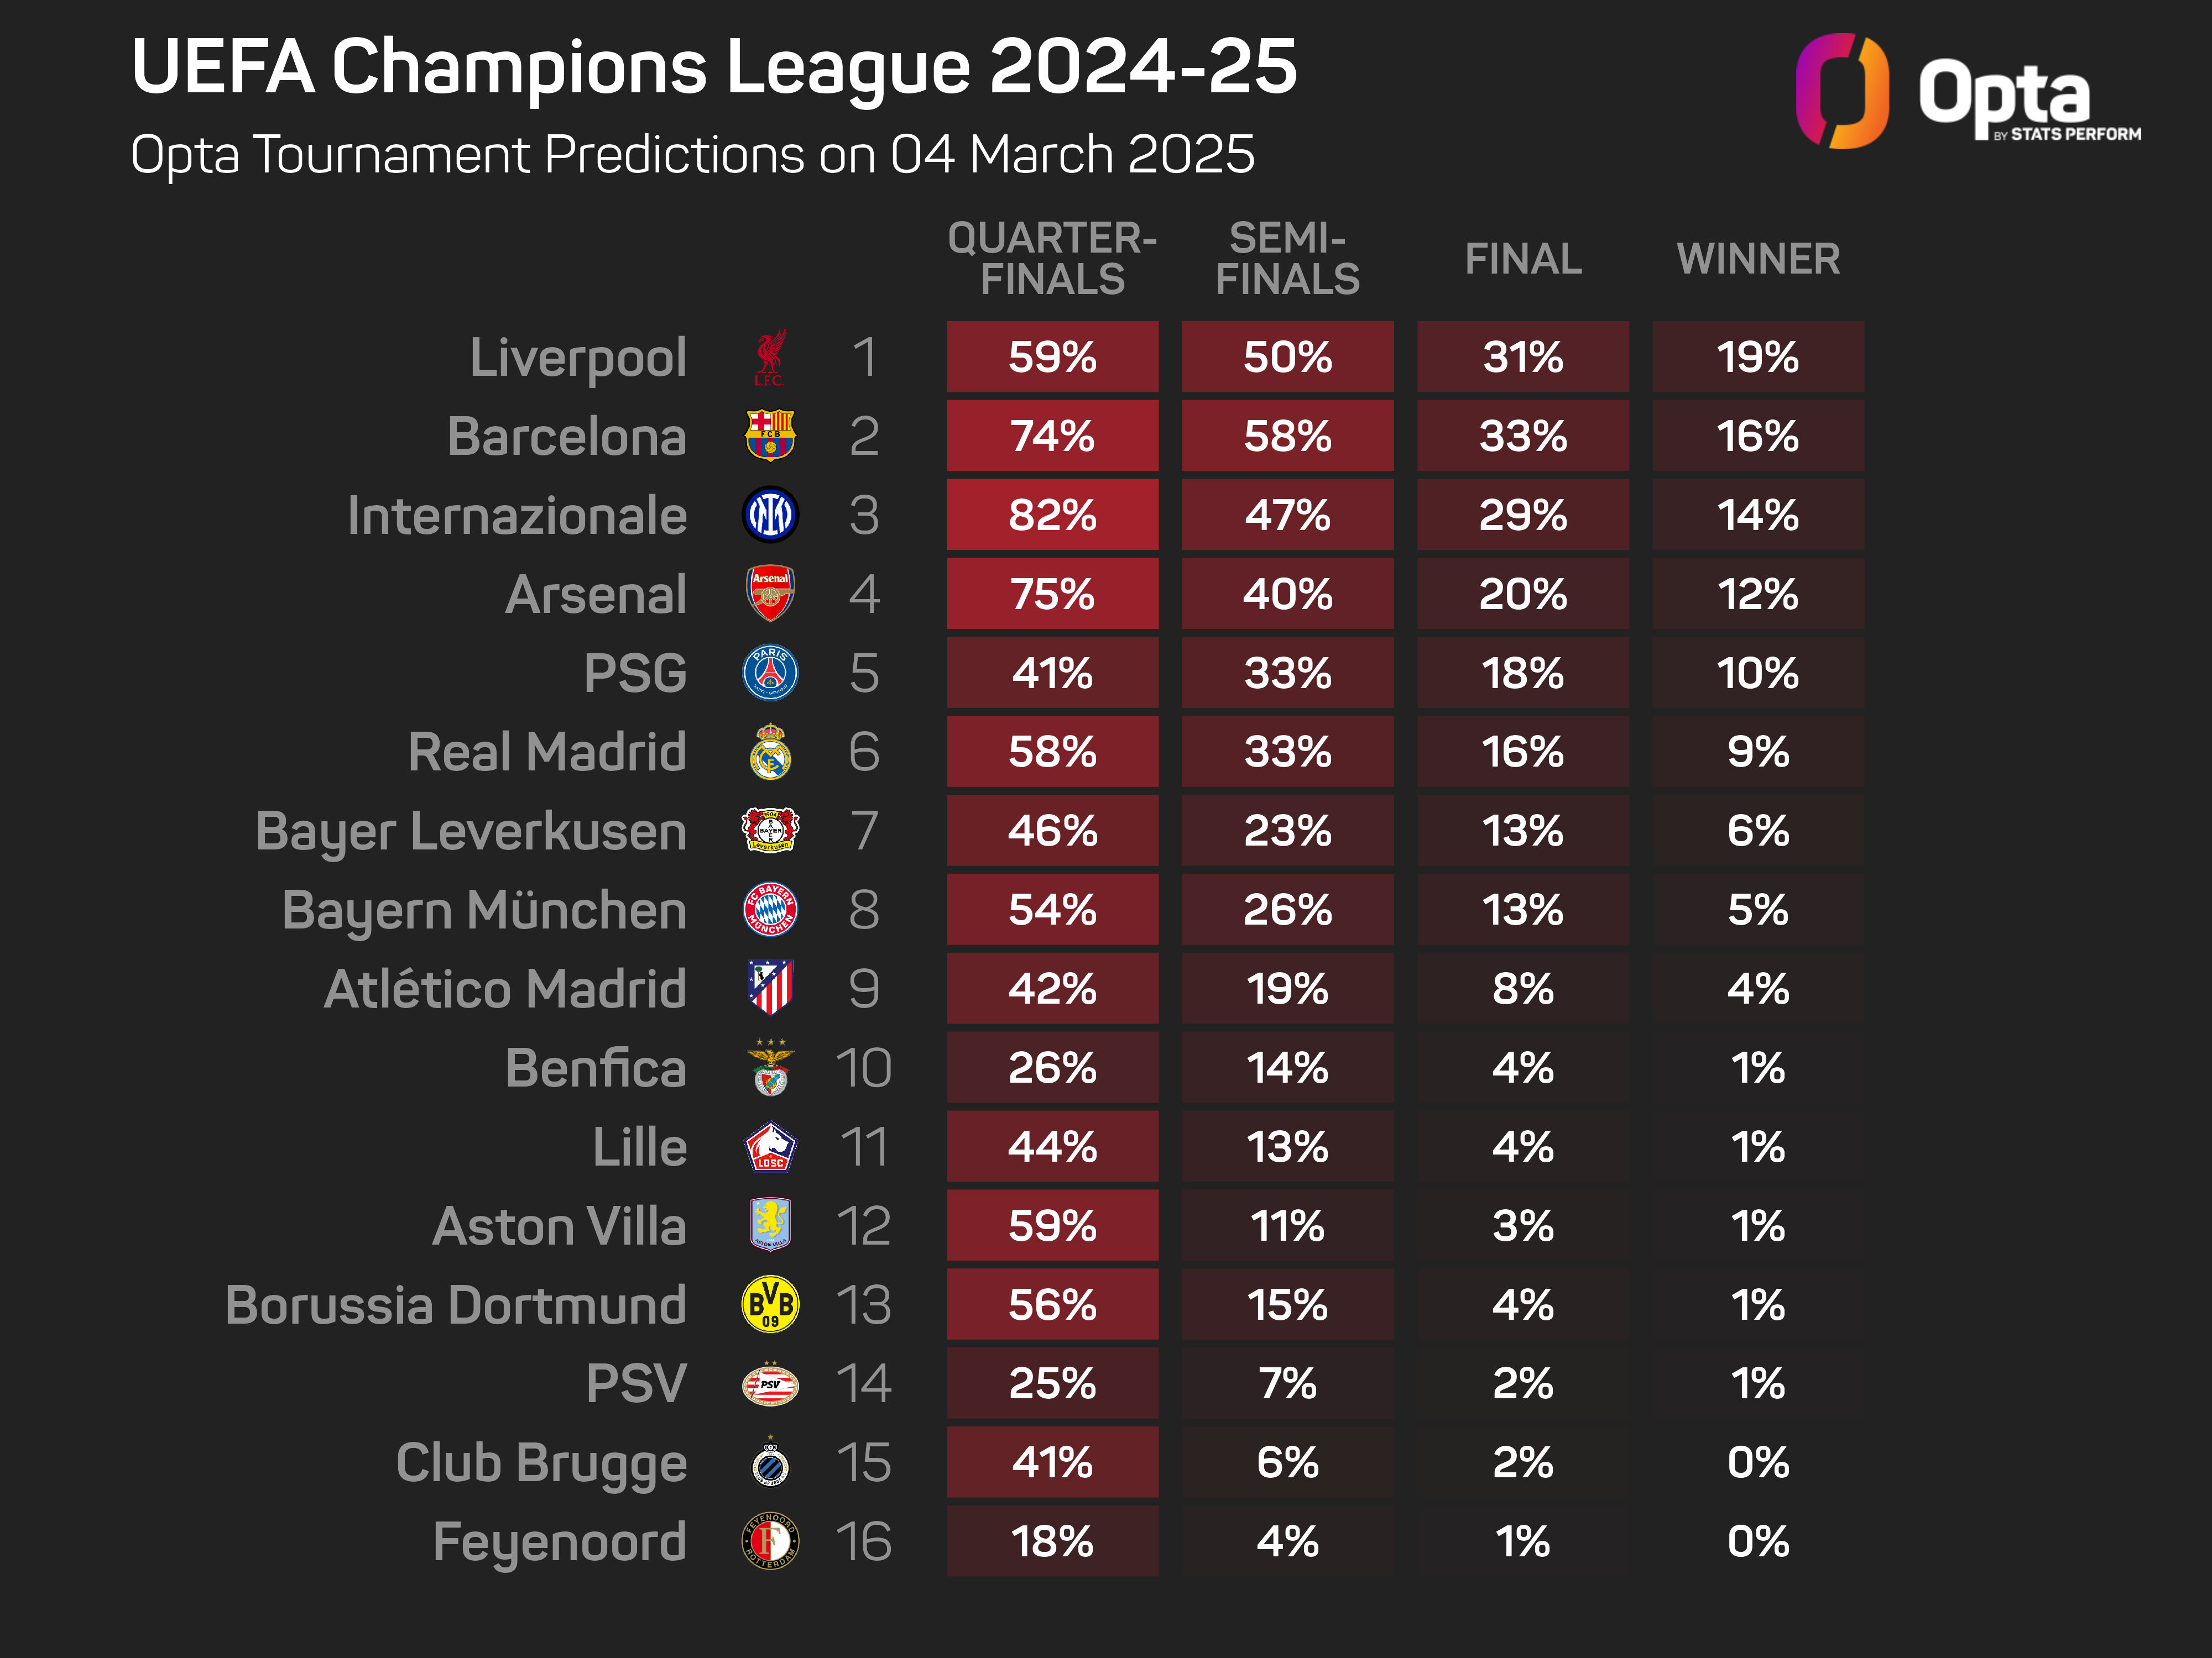This screenshot has height=1658, width=2212.
Task: Click the Bayern München logo
Action: tap(769, 910)
